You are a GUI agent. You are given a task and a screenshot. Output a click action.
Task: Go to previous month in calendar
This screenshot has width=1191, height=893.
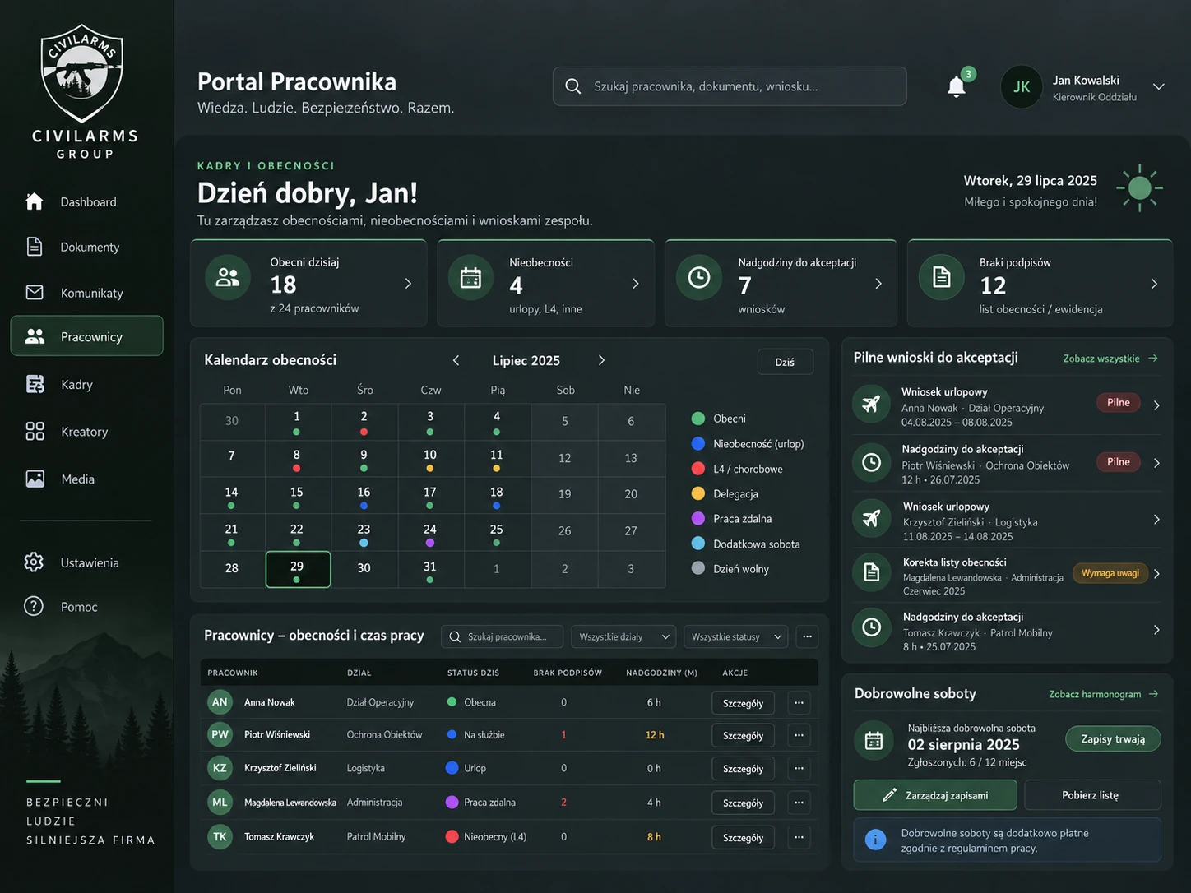point(456,360)
